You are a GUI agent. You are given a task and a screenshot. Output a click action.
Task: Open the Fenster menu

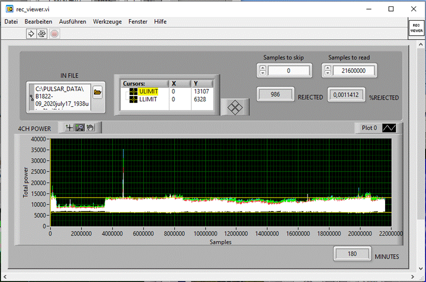tap(138, 21)
